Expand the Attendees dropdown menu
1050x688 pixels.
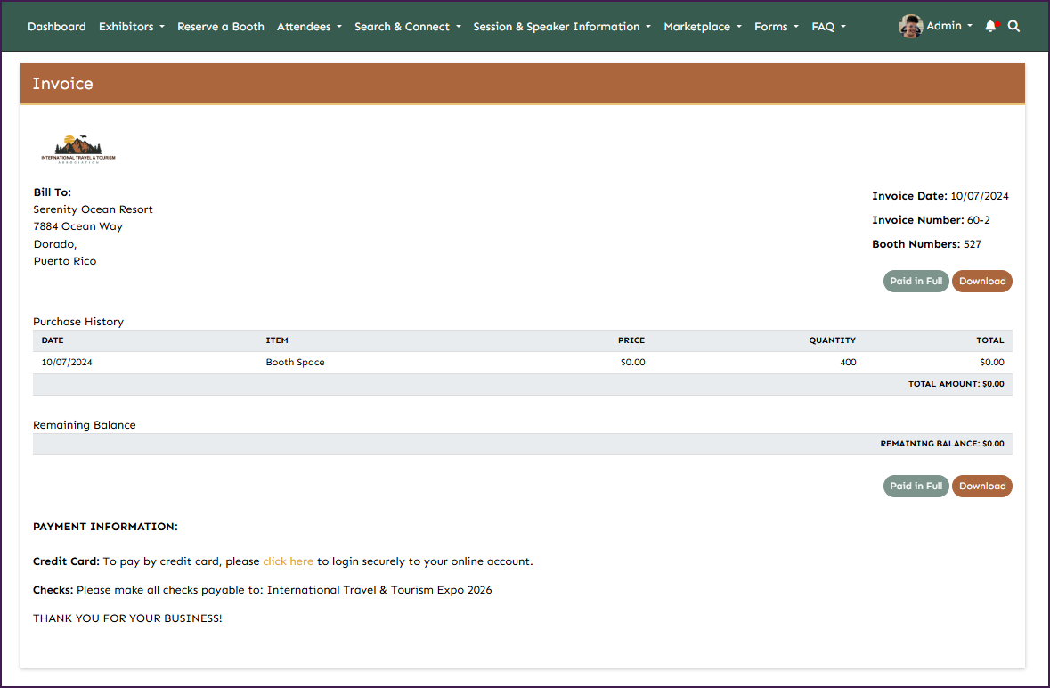[x=309, y=26]
